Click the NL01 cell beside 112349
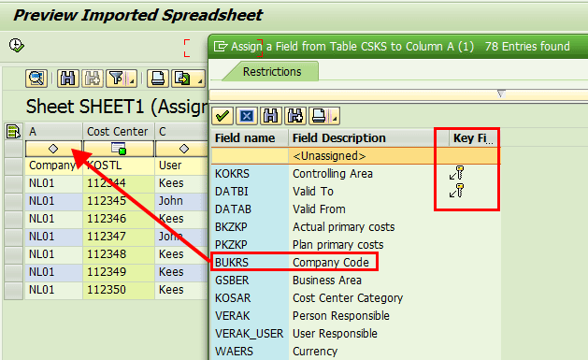This screenshot has width=588, height=360. pos(53,272)
